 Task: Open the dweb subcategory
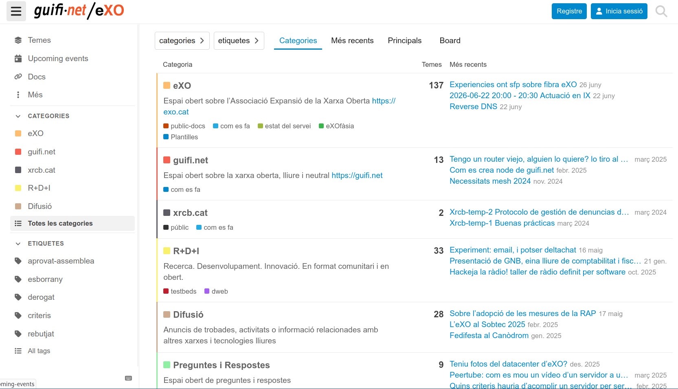tap(216, 292)
